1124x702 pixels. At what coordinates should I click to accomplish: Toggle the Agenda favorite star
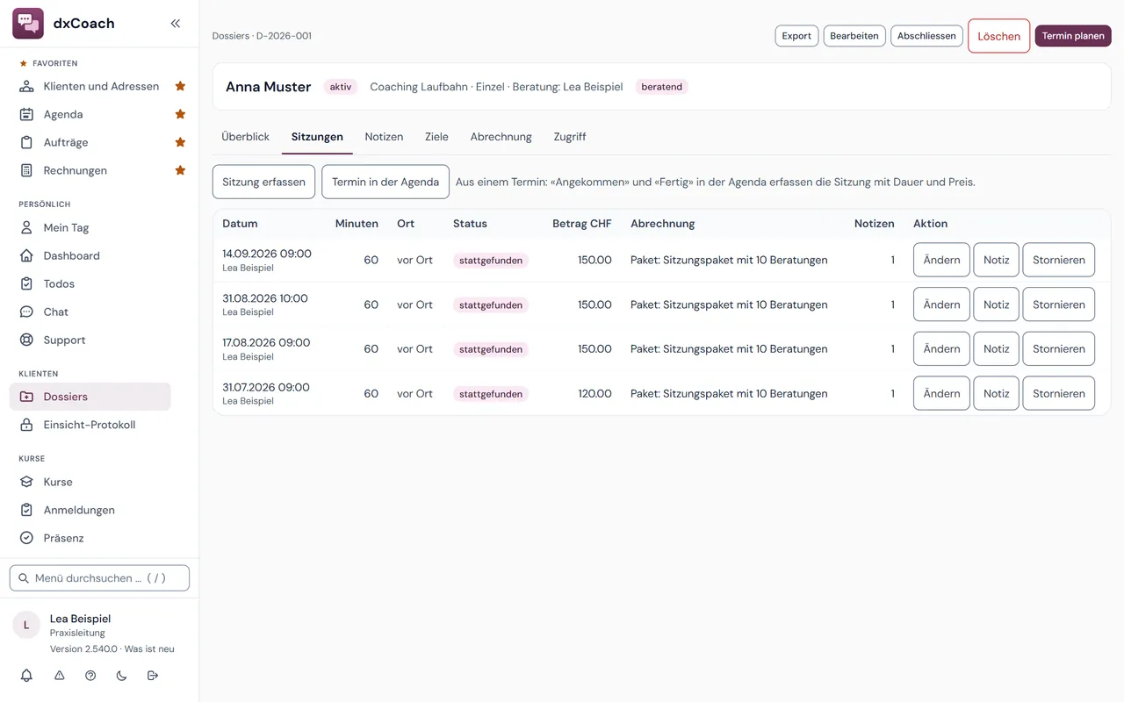tap(180, 114)
